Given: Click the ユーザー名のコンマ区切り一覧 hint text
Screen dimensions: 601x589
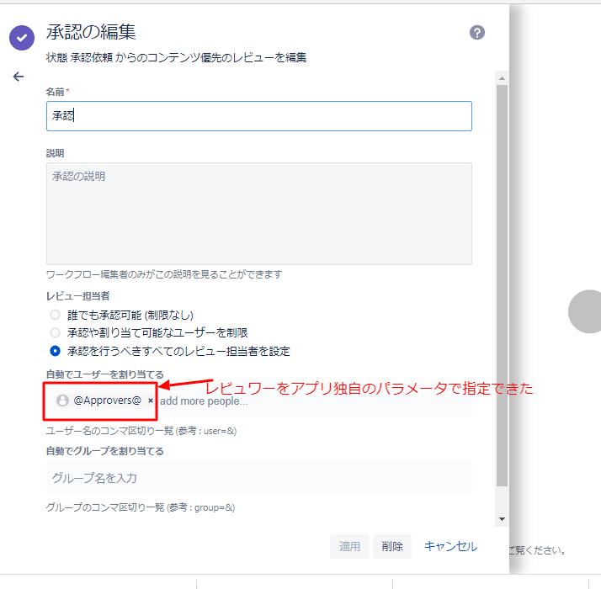Looking at the screenshot, I should pyautogui.click(x=141, y=431).
